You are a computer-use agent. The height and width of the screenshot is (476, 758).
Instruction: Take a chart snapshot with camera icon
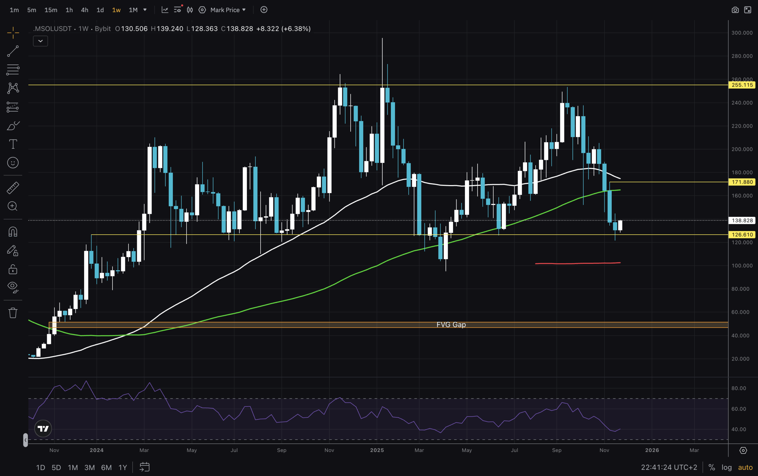point(735,10)
